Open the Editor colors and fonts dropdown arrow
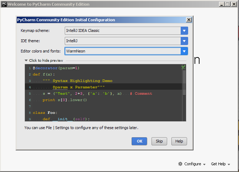 (184, 51)
